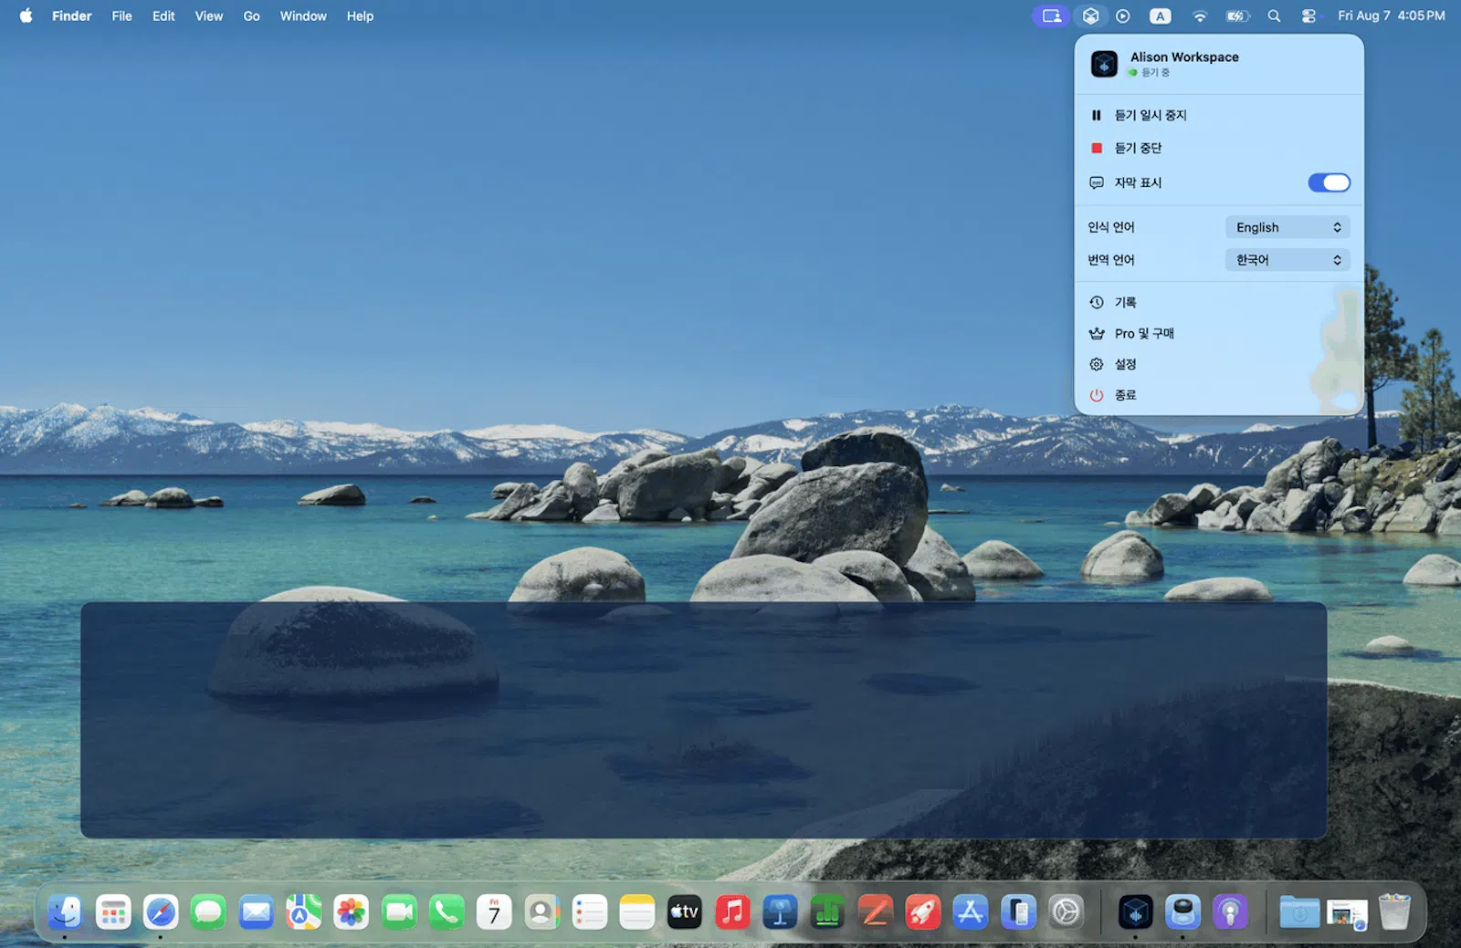
Task: Click the screen sharing menu bar icon
Action: coord(1051,16)
